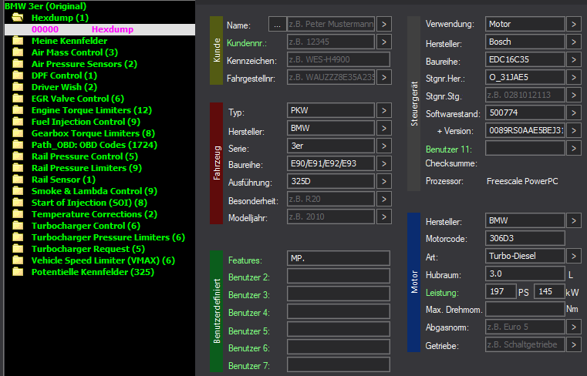Select Smoke & Lambda Control (9)
Image resolution: width=587 pixels, height=376 pixels.
(x=94, y=191)
